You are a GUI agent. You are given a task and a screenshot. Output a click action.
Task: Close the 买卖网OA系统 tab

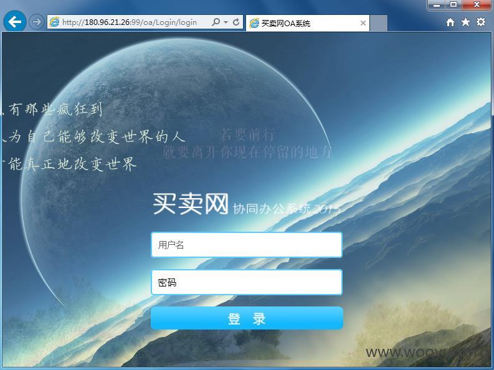[363, 23]
